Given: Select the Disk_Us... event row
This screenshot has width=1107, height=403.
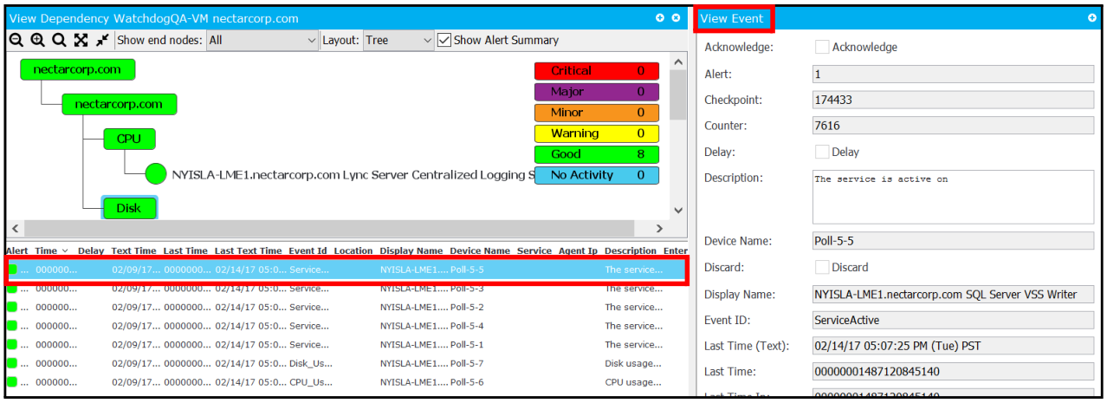Looking at the screenshot, I should click(346, 363).
